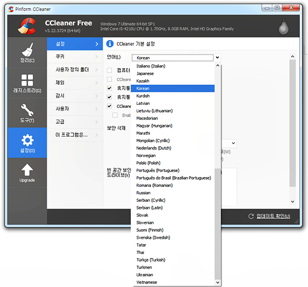Open the Cleaner broom section 정리(C)
This screenshot has height=287, width=308.
point(27,53)
